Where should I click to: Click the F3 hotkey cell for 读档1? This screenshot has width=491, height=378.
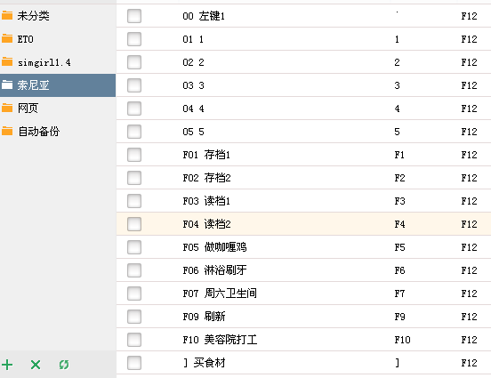click(x=399, y=201)
